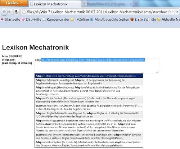Open the Erste Schritte bookmark
The height and width of the screenshot is (149, 180).
click(143, 19)
